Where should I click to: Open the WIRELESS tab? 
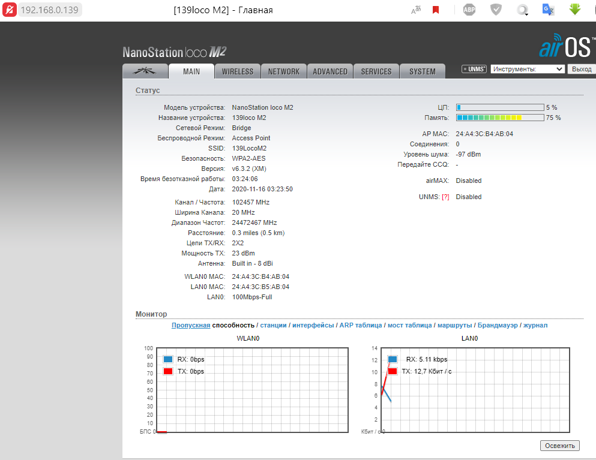click(x=238, y=71)
